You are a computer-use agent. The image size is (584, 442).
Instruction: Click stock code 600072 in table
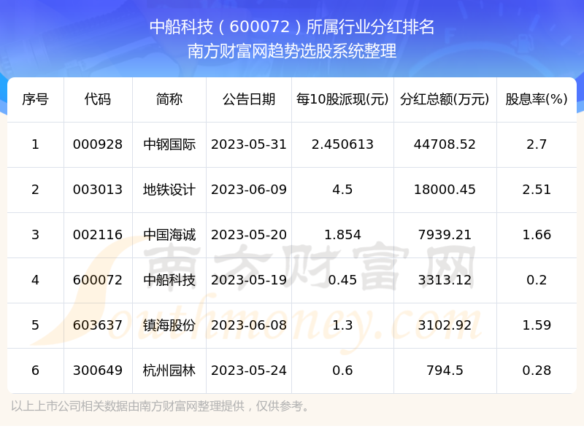[x=98, y=280]
